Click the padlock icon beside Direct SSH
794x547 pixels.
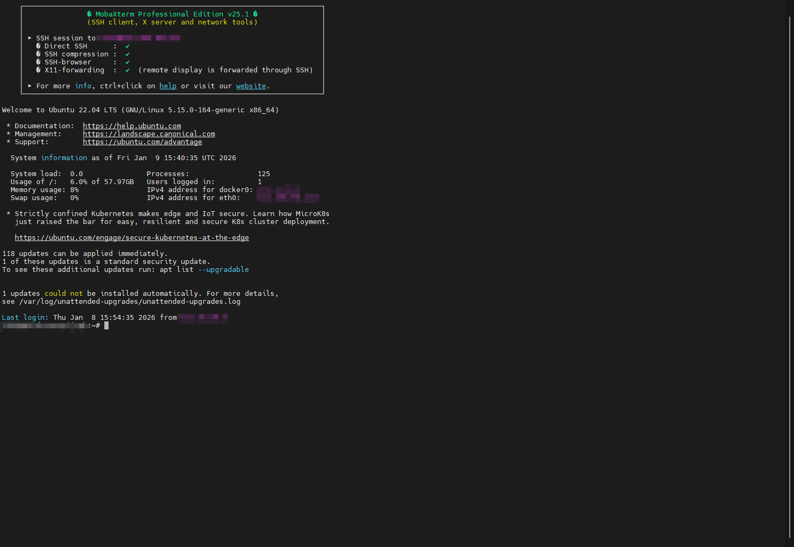pyautogui.click(x=38, y=46)
